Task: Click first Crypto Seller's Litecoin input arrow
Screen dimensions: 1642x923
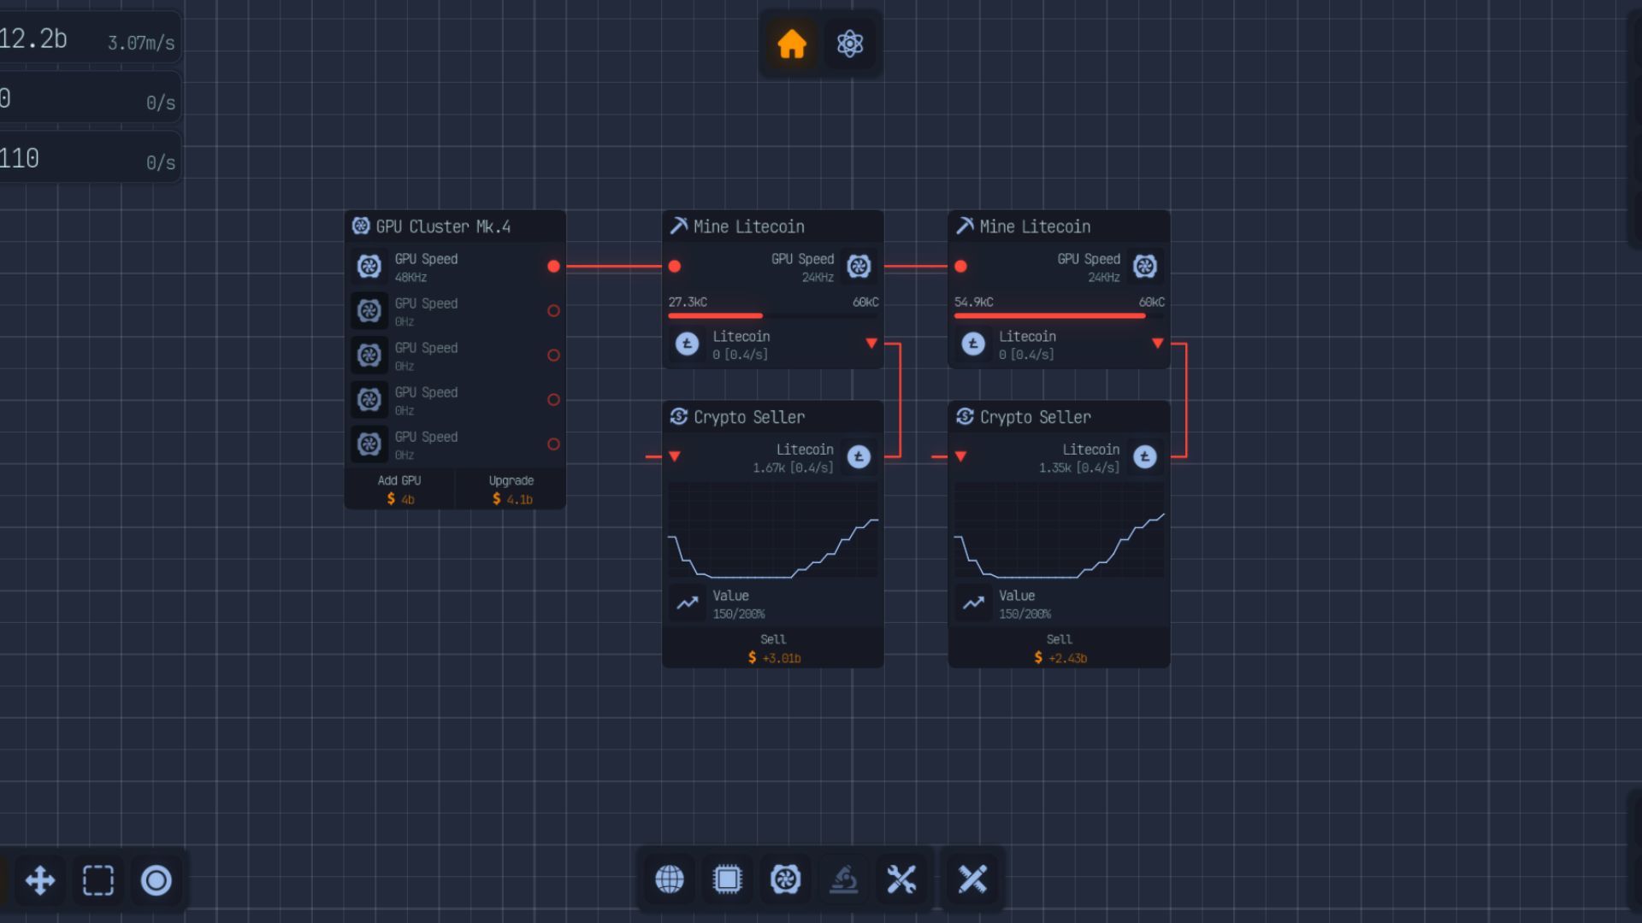Action: pyautogui.click(x=675, y=456)
